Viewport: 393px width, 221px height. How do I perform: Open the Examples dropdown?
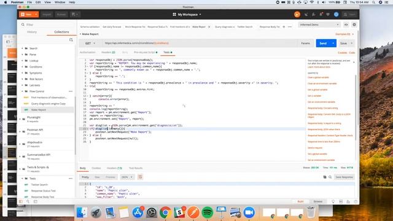click(x=344, y=34)
